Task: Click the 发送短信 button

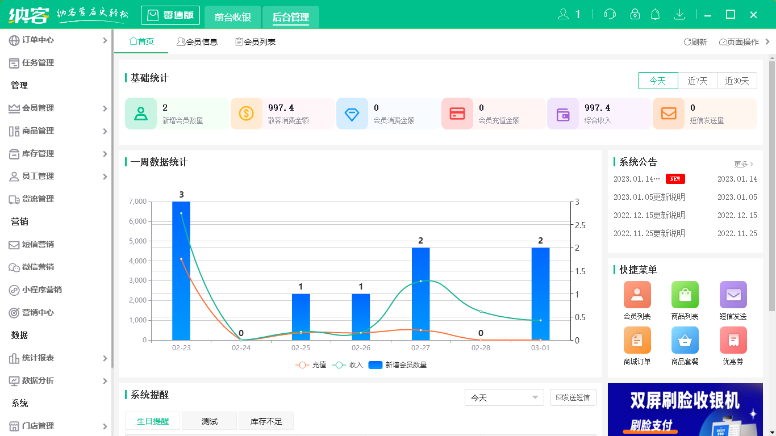Action: 571,397
